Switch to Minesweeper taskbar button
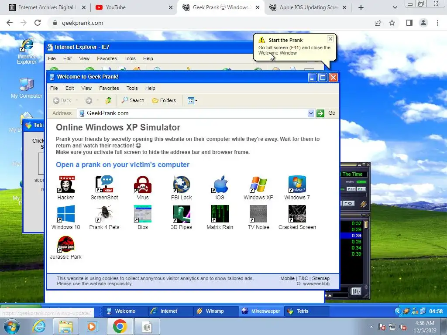This screenshot has width=447, height=335. coord(261,311)
